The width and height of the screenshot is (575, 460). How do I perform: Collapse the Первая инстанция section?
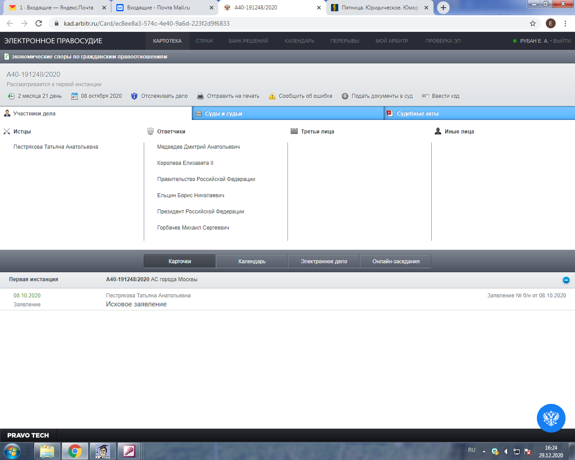tap(566, 280)
